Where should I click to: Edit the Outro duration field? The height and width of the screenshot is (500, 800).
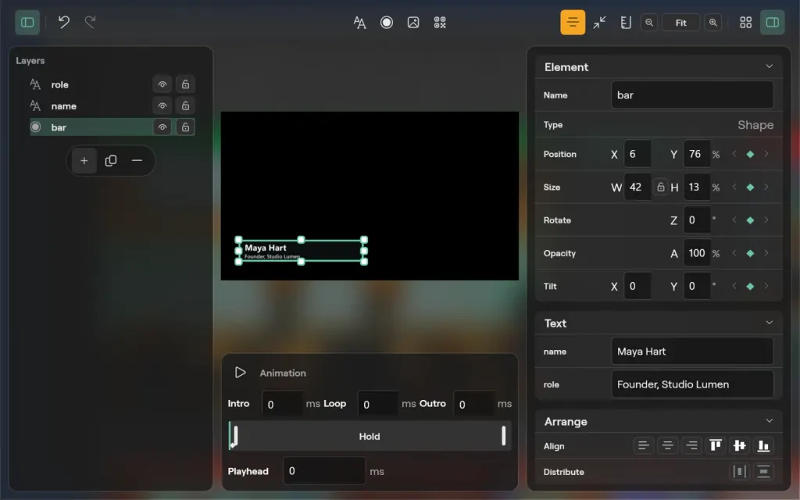click(474, 404)
